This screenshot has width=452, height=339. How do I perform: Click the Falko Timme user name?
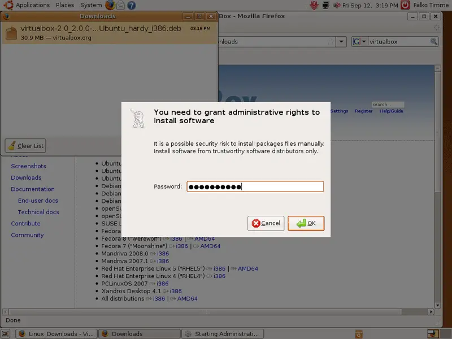coord(431,5)
